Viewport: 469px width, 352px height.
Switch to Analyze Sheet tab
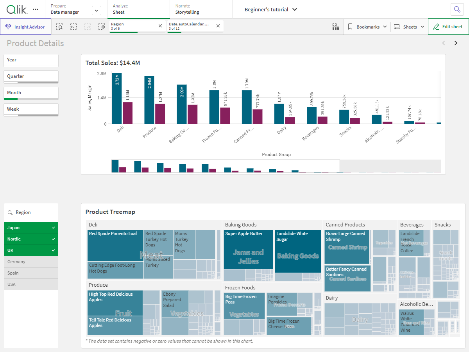click(138, 9)
